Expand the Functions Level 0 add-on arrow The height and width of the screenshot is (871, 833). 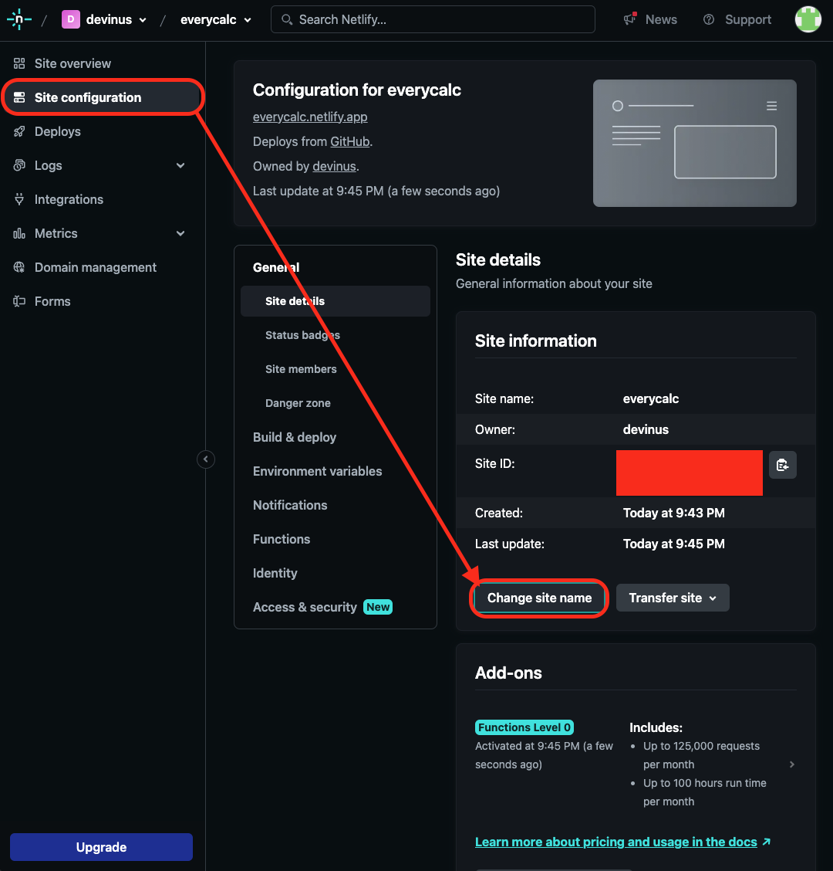pyautogui.click(x=792, y=764)
